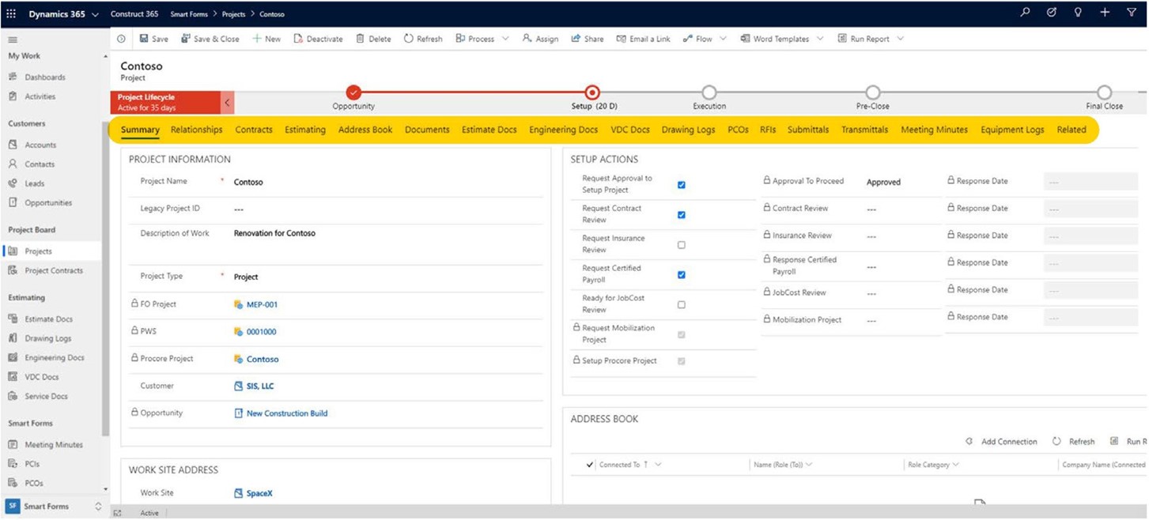The height and width of the screenshot is (520, 1149).
Task: Uncheck Request Certified Payroll checkbox
Action: point(682,275)
